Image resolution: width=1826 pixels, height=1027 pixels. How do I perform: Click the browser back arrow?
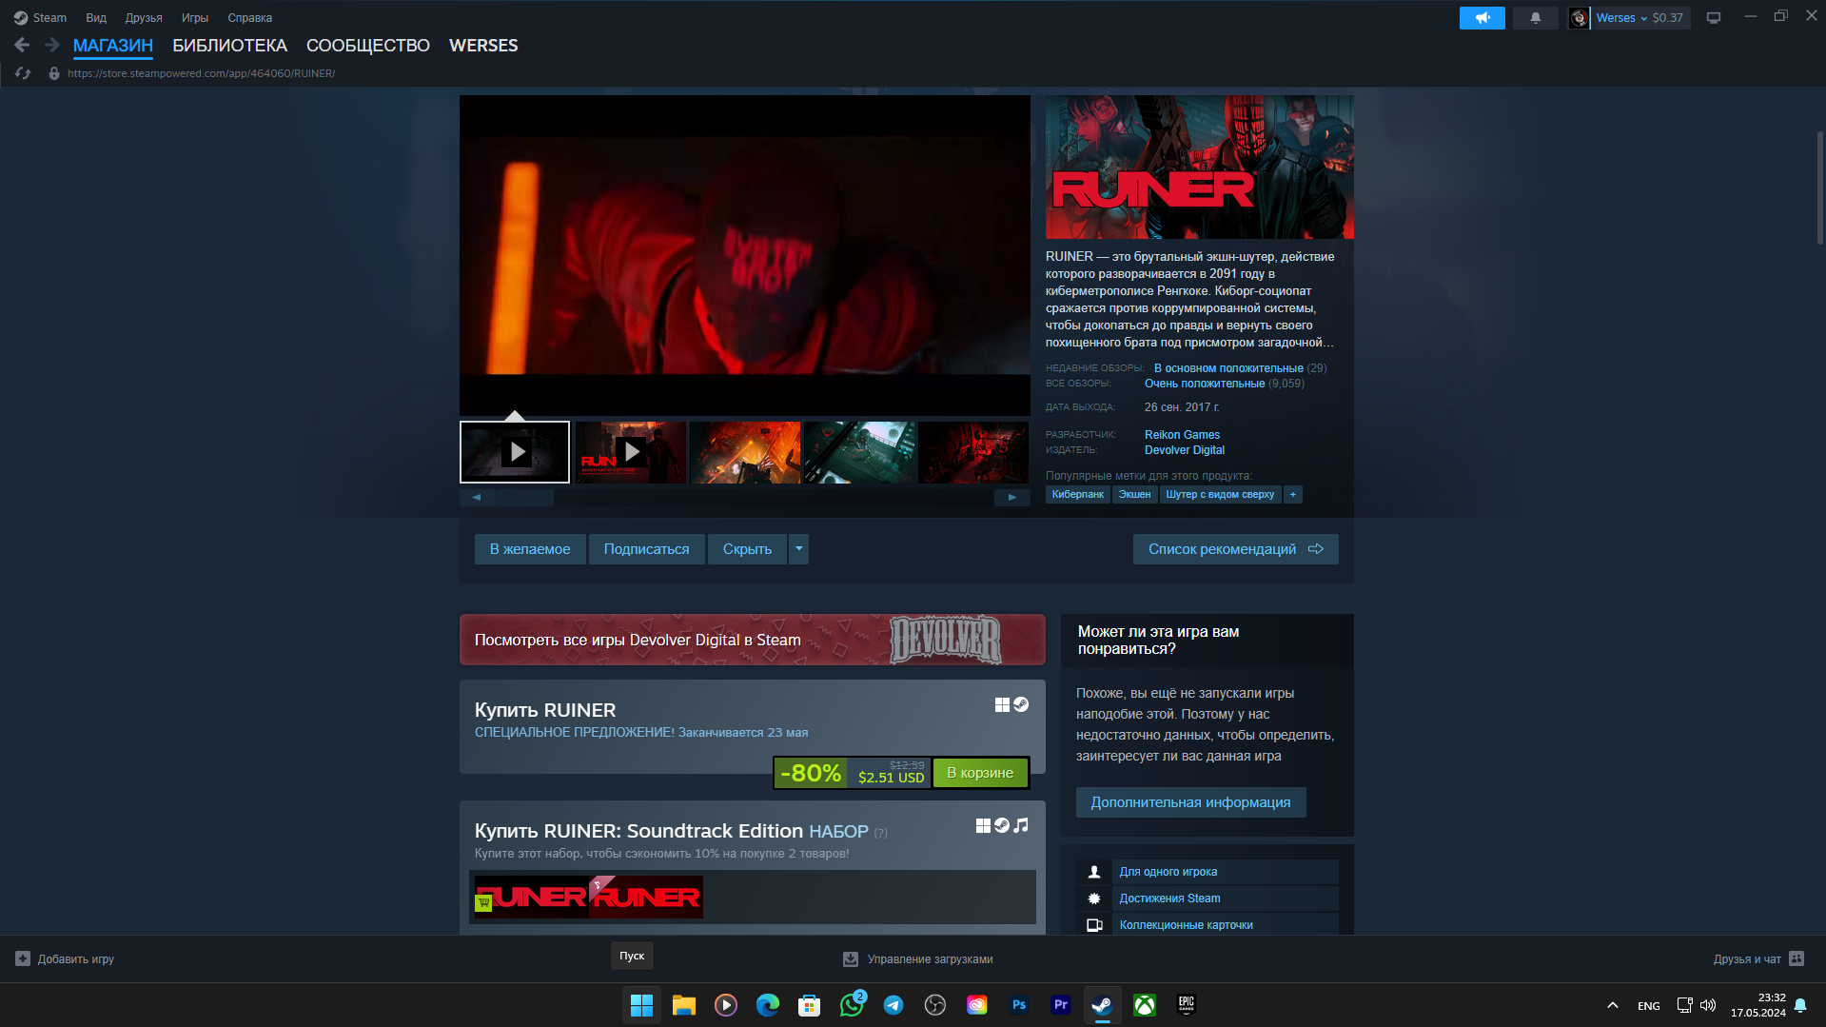click(22, 45)
